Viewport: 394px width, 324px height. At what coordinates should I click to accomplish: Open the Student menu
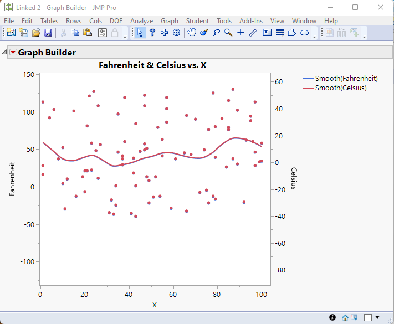197,21
